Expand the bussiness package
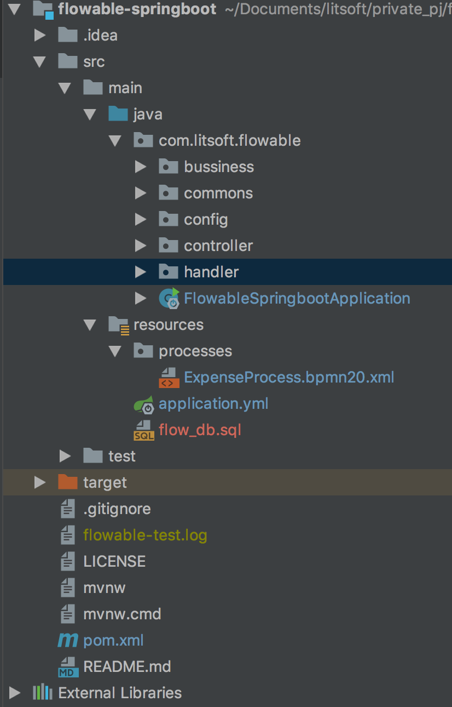Viewport: 452px width, 707px height. (141, 167)
